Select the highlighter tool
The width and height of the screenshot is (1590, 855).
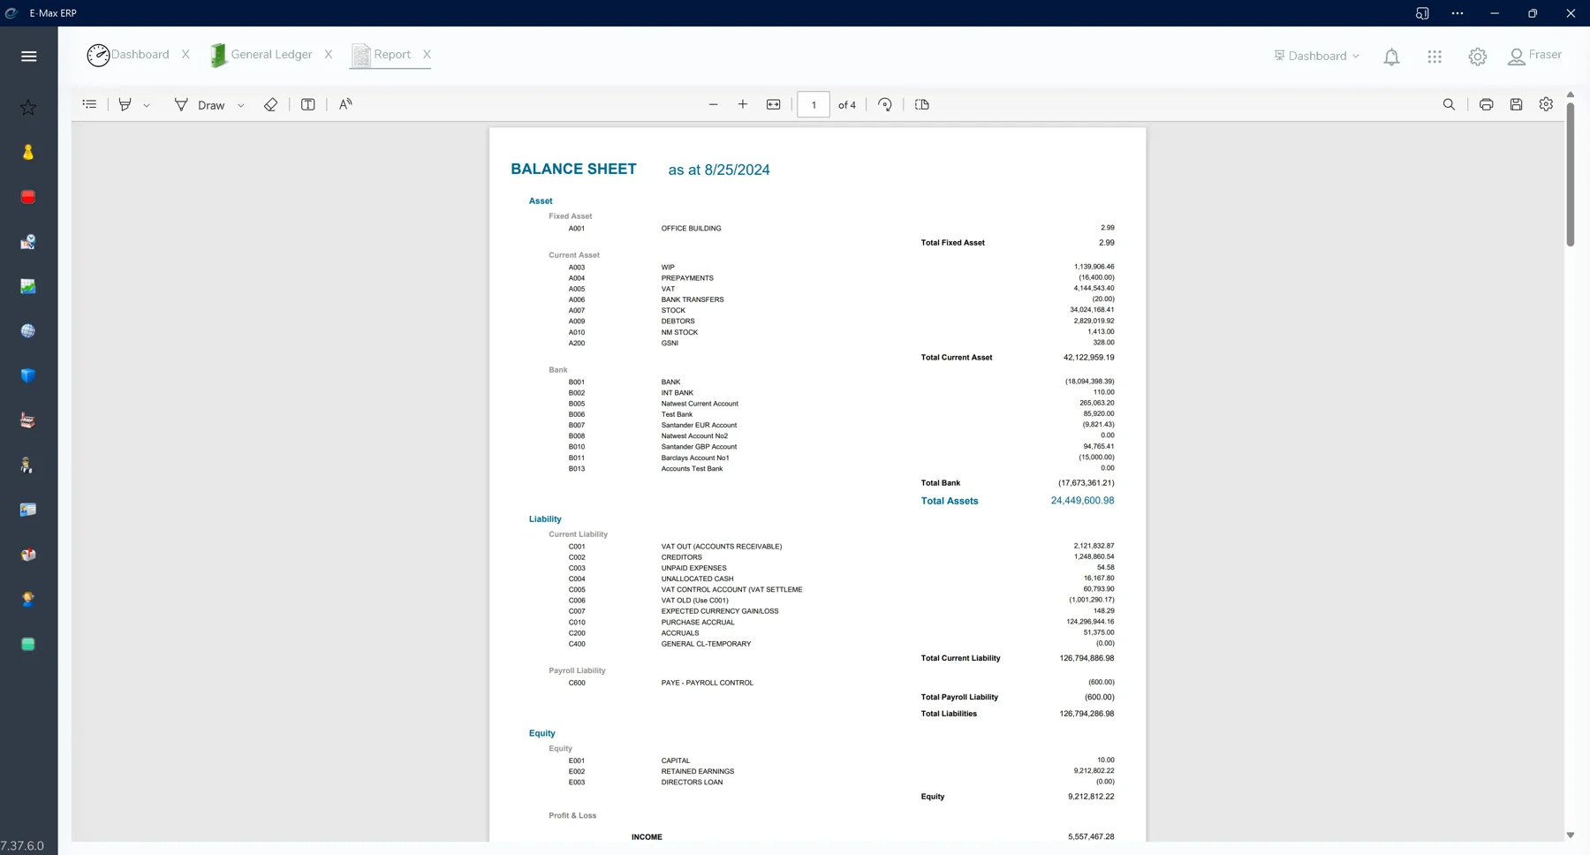pos(125,104)
